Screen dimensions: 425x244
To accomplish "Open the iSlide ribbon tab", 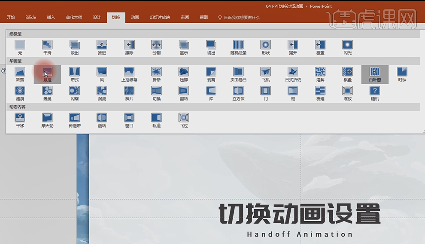I will tap(30, 17).
